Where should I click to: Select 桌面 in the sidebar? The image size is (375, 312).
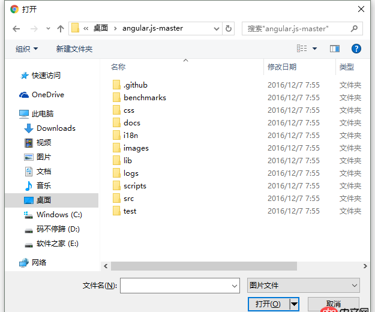coord(52,200)
